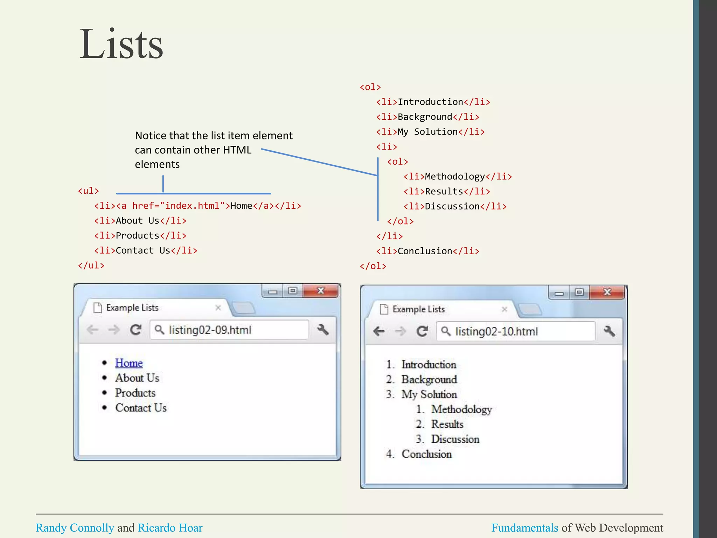
Task: Click forward arrow in listing02-10 browser
Action: point(400,331)
